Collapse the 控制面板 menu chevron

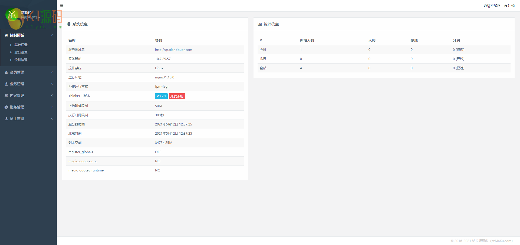(x=52, y=35)
